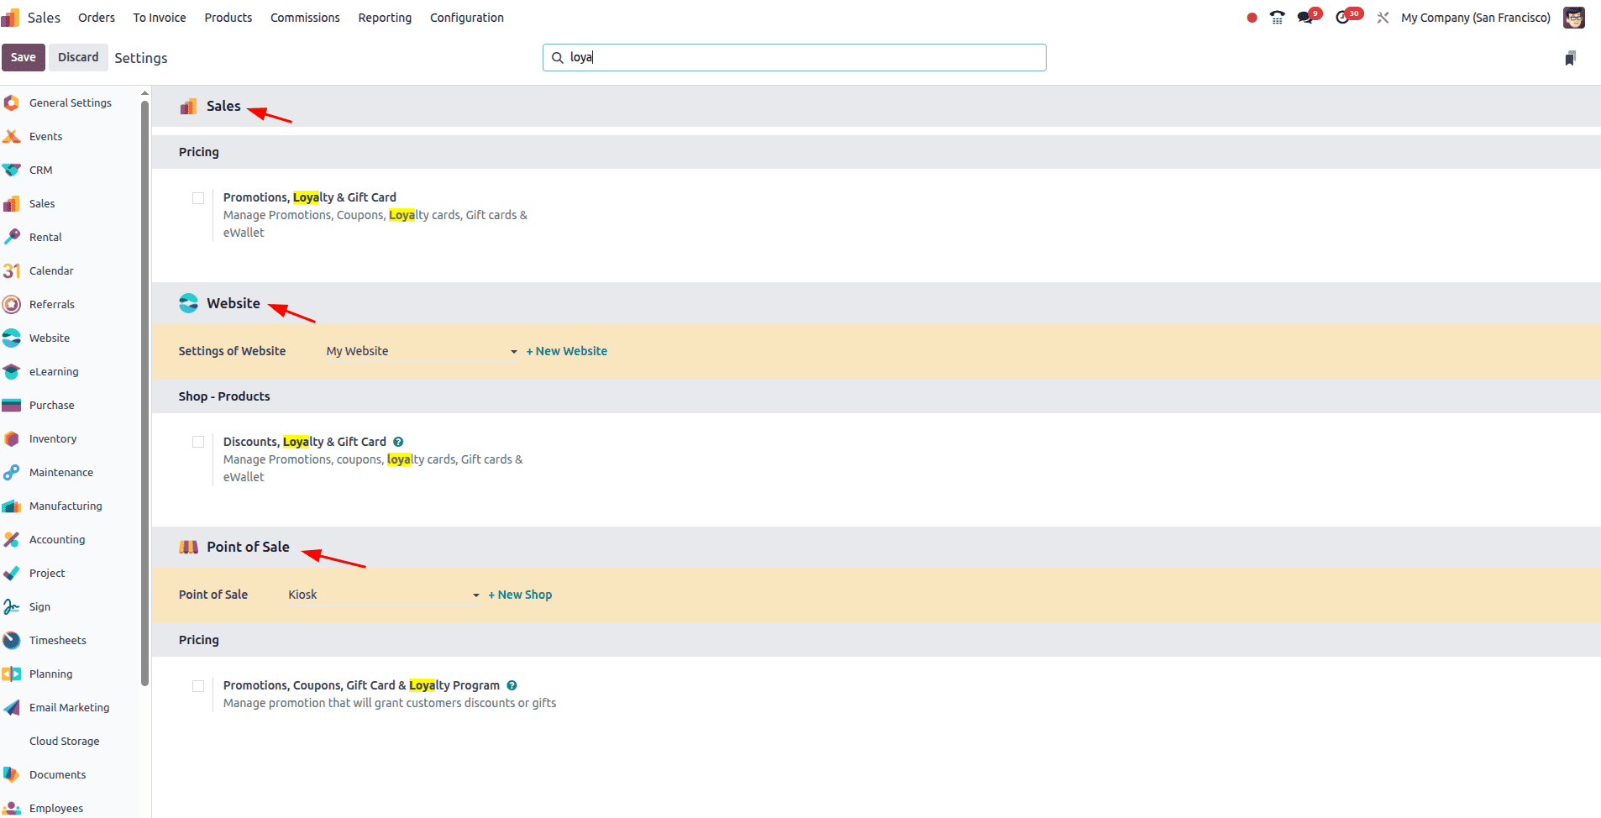Open the Reporting menu
The image size is (1601, 818).
coord(385,18)
